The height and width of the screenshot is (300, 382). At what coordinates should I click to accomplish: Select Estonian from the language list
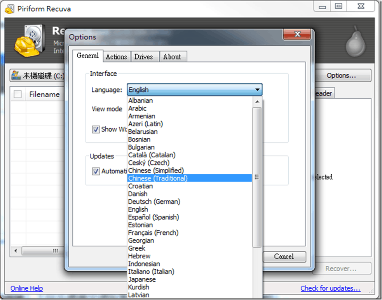pyautogui.click(x=190, y=225)
